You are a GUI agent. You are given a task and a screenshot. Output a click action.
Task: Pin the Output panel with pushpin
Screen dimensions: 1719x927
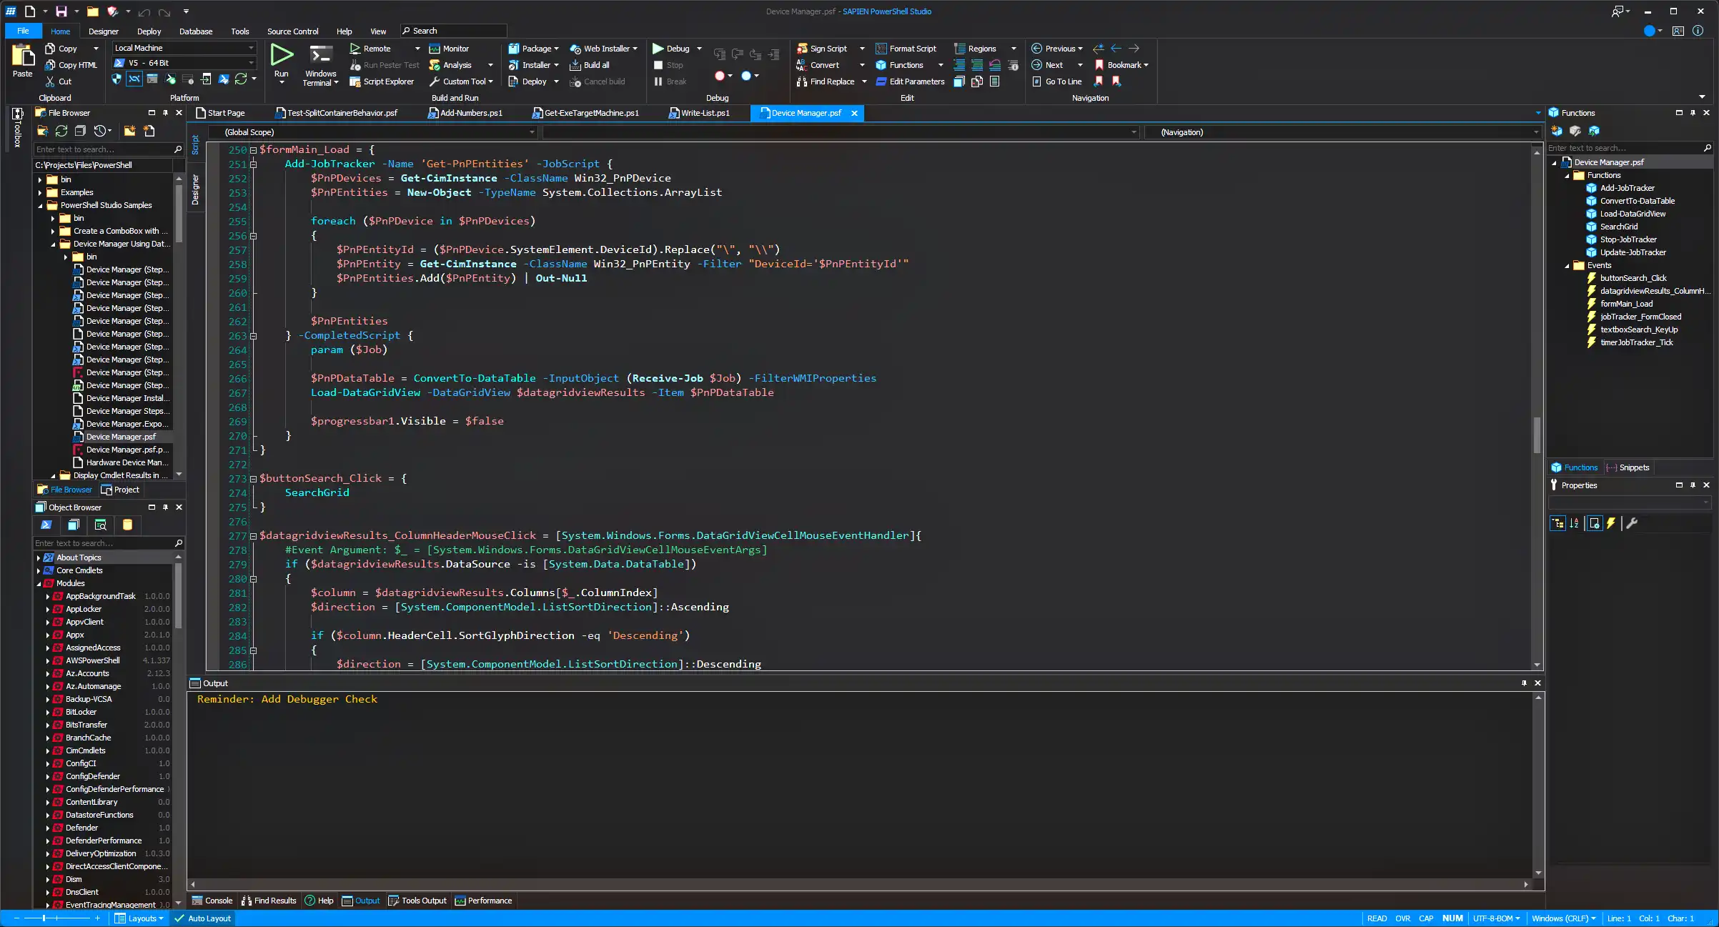click(x=1524, y=683)
